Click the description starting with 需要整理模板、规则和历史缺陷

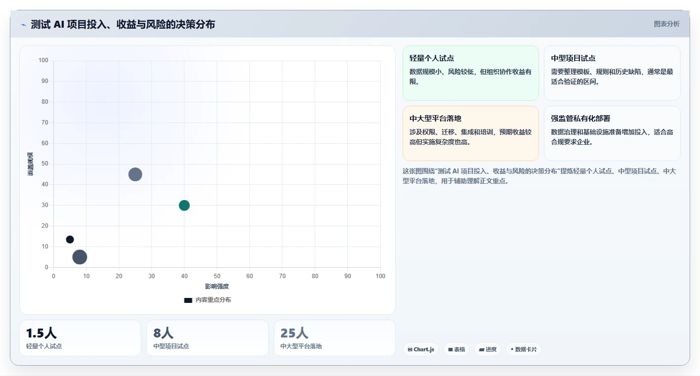tap(612, 77)
